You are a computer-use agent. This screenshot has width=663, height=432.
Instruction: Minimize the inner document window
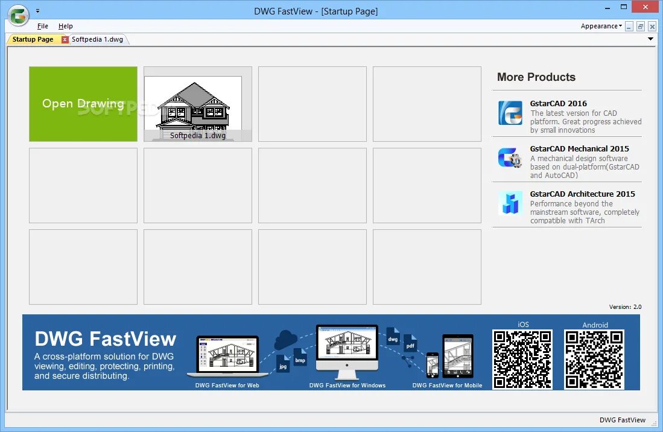(x=629, y=26)
